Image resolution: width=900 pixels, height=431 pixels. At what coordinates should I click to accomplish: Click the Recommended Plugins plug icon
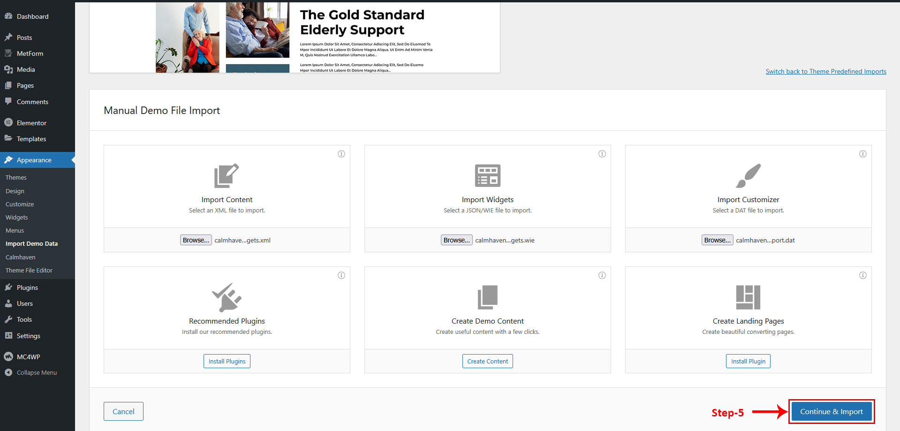click(227, 297)
